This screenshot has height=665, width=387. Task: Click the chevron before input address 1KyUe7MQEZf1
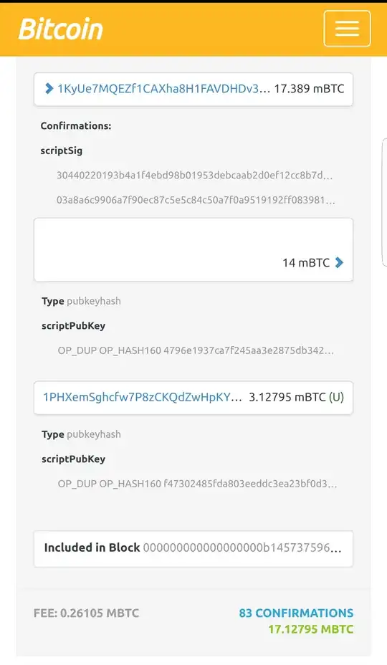coord(49,88)
